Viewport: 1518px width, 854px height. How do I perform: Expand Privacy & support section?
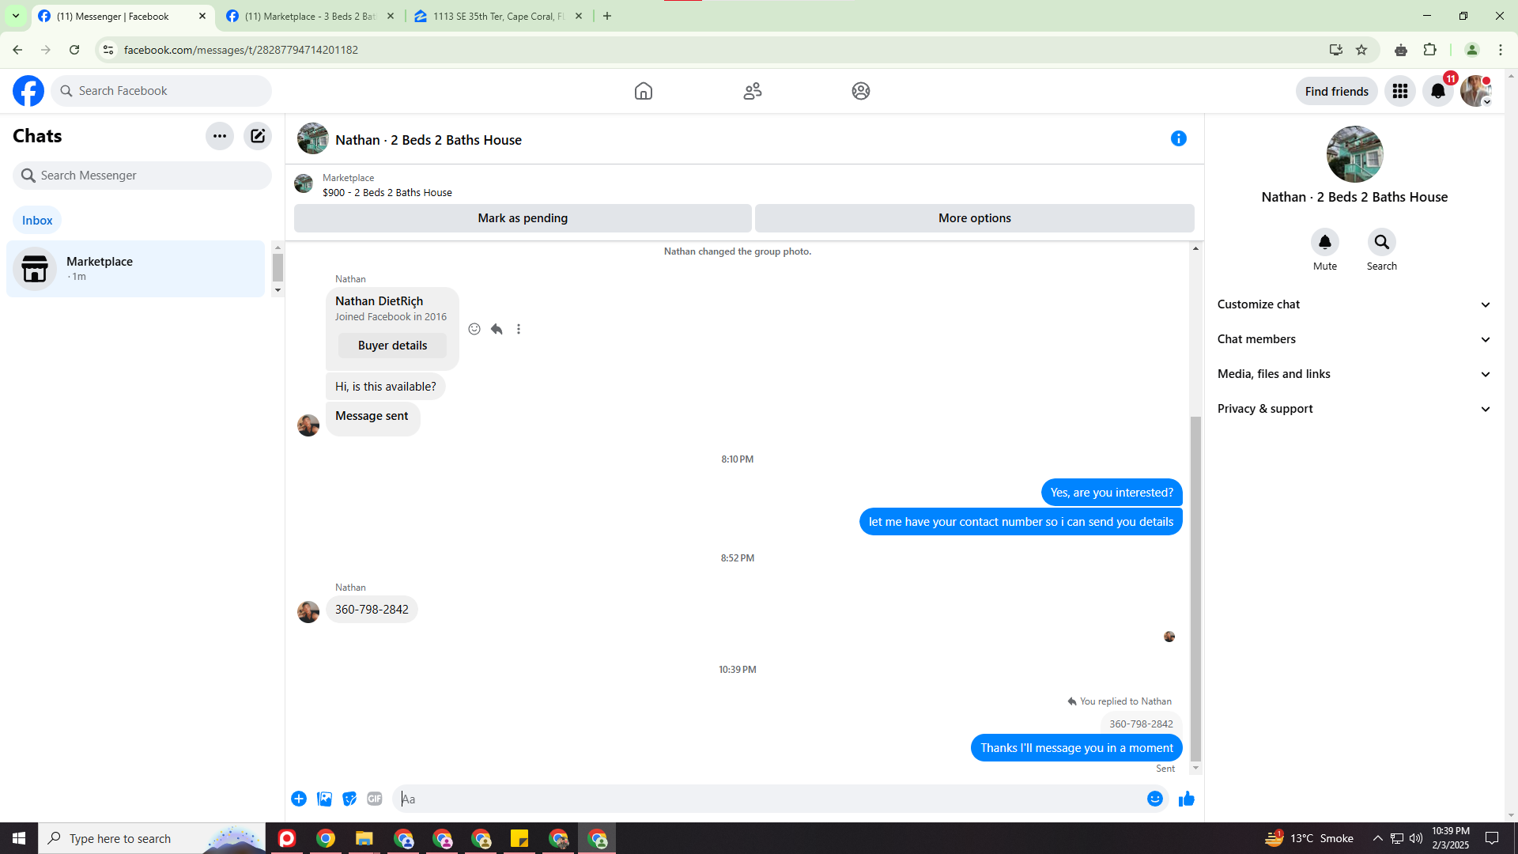point(1354,409)
